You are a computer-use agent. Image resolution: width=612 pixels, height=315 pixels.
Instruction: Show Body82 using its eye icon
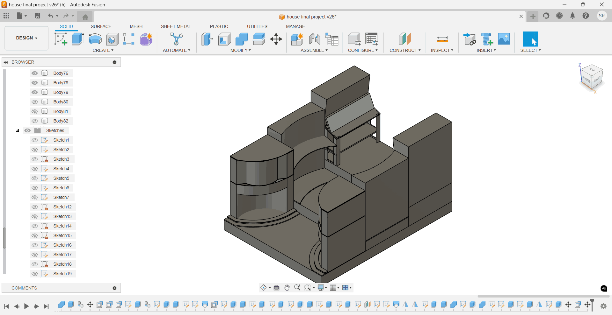[35, 121]
